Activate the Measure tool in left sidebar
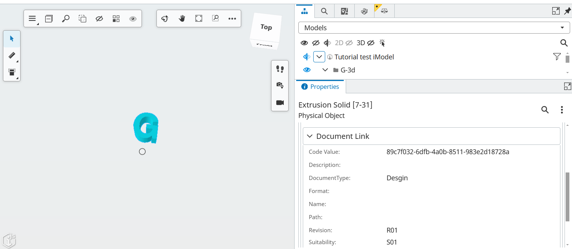572x249 pixels. [x=12, y=55]
